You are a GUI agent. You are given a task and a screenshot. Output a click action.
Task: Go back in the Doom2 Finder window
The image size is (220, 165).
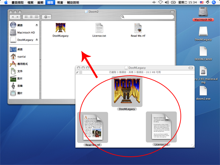point(13,17)
